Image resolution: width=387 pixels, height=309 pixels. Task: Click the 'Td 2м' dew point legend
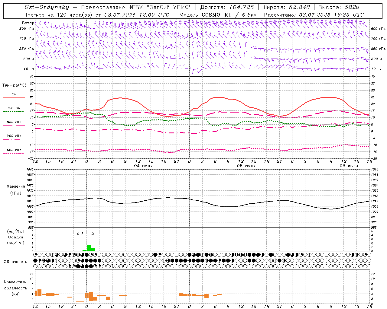(14, 108)
